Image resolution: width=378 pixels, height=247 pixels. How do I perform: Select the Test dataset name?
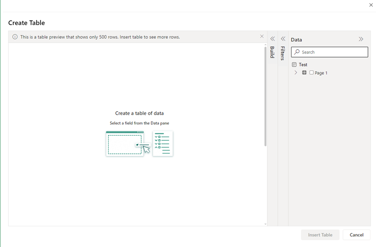pyautogui.click(x=303, y=65)
